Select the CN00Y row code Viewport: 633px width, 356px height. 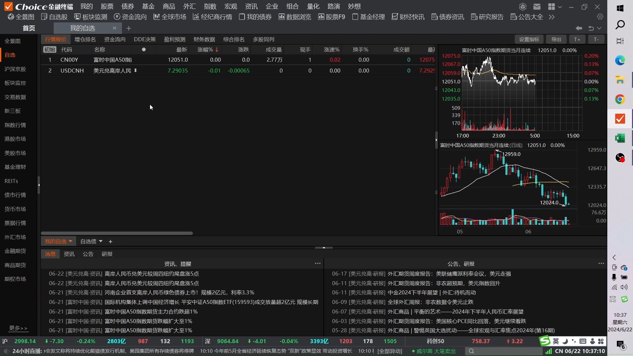[x=69, y=60]
